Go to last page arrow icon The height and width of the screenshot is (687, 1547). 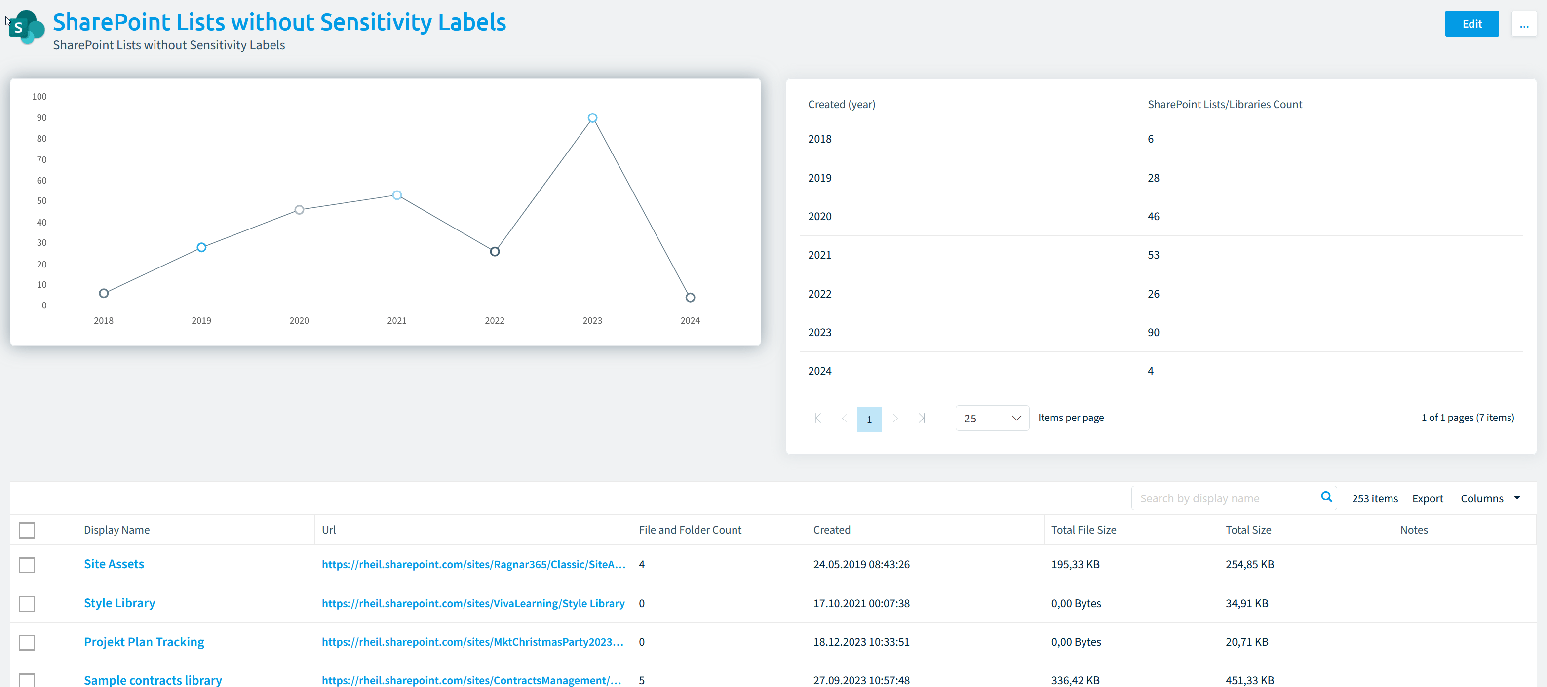coord(921,418)
